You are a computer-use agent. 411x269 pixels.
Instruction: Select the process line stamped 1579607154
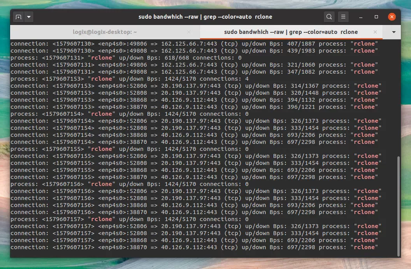(130, 114)
